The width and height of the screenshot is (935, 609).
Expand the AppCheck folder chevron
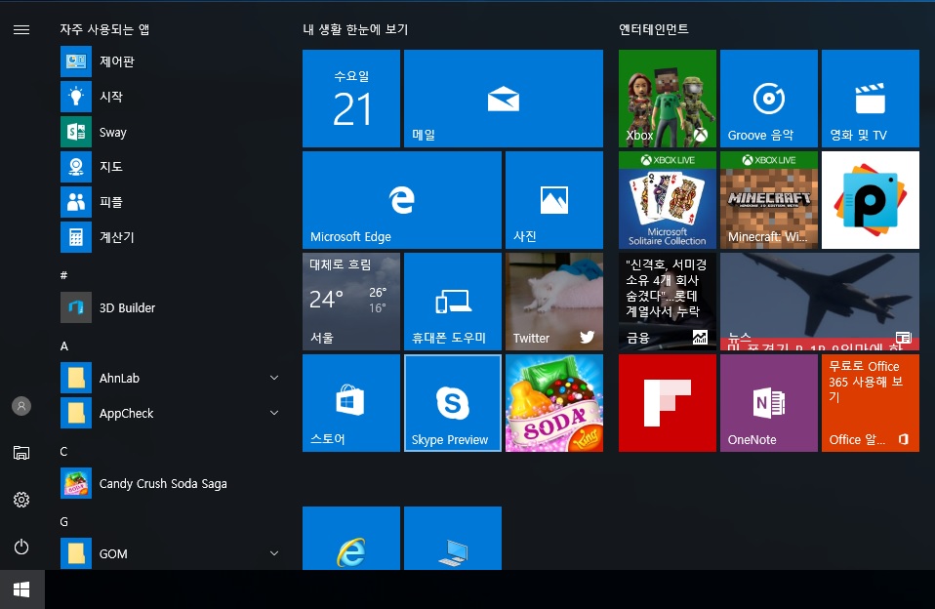tap(274, 413)
